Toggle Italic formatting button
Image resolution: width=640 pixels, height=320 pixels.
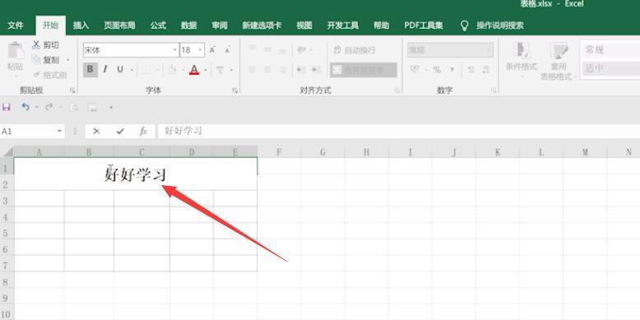pyautogui.click(x=105, y=69)
